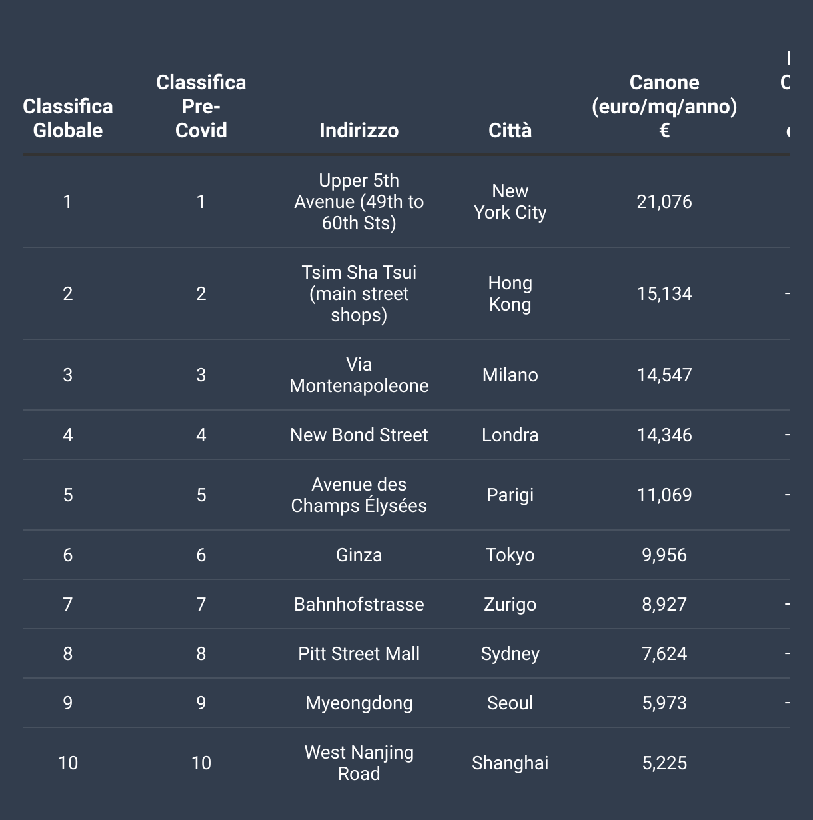
Task: Click the Via Montenapoleone cell
Action: (359, 375)
